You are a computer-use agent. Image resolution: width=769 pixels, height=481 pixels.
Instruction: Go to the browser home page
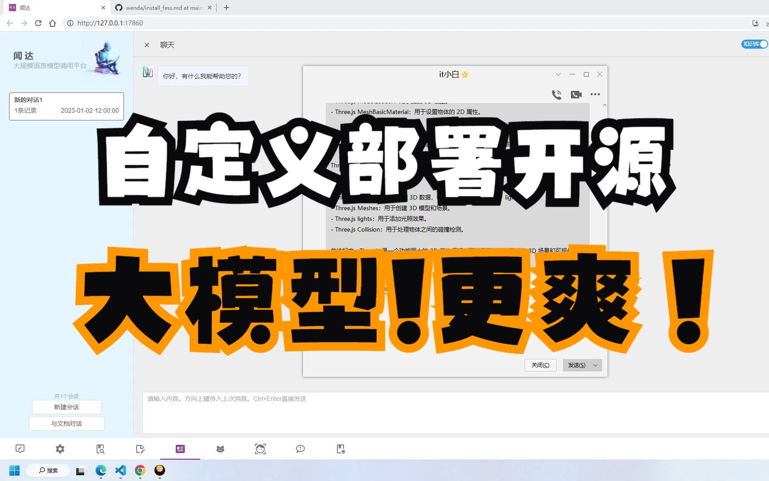(53, 23)
